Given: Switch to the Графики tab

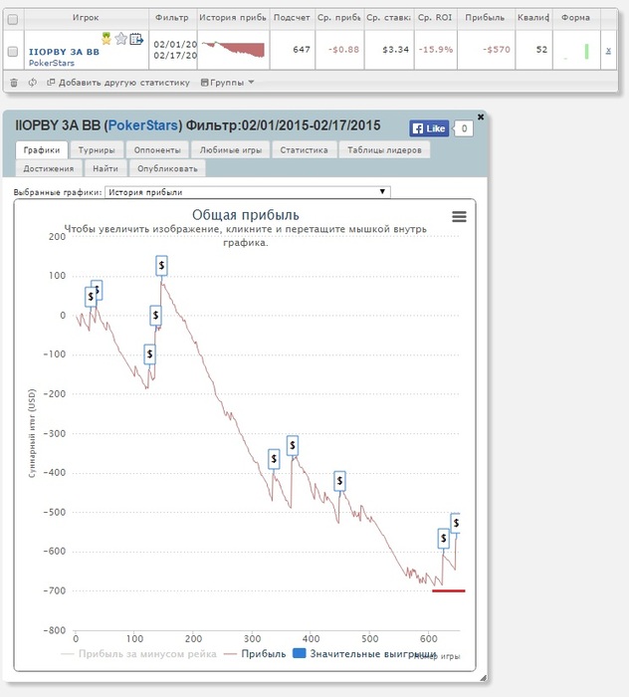Looking at the screenshot, I should (x=42, y=150).
